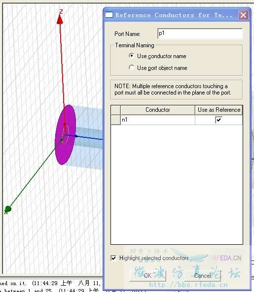The height and width of the screenshot is (292, 254).
Task: Click the red Z axis arrowhead
Action: (x=60, y=19)
